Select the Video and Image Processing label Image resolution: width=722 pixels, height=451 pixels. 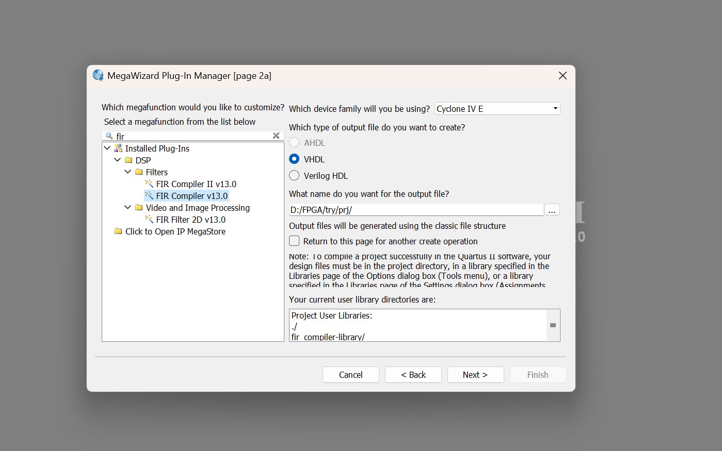[198, 208]
